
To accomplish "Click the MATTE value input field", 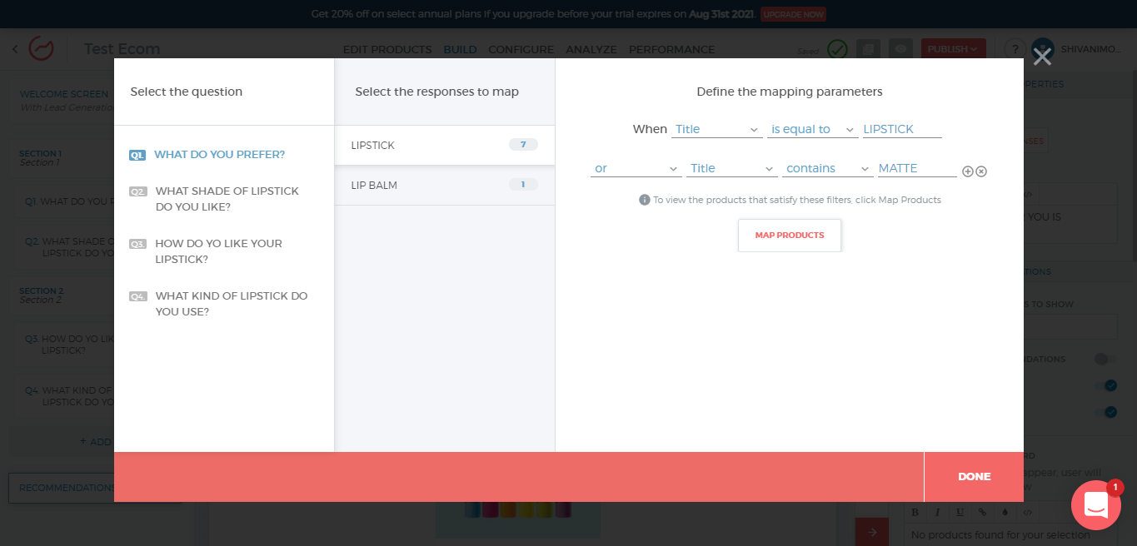I will [x=917, y=168].
